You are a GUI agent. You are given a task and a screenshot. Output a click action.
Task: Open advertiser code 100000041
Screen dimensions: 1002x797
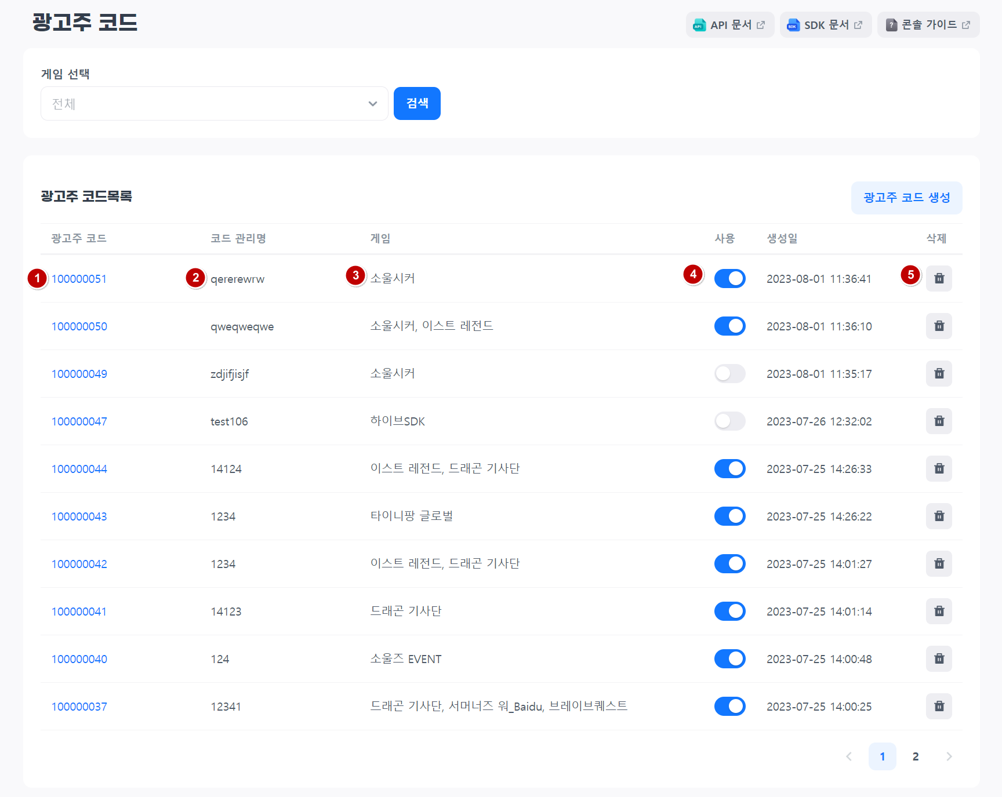[79, 612]
